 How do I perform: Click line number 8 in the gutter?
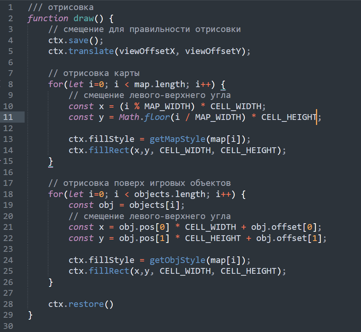tap(11, 84)
